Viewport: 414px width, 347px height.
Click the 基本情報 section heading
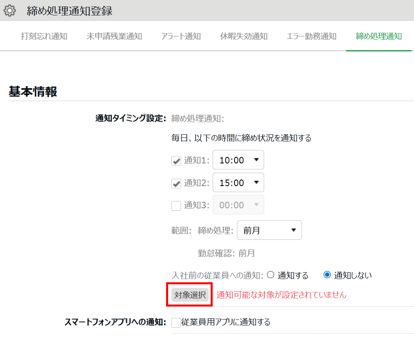tap(33, 91)
